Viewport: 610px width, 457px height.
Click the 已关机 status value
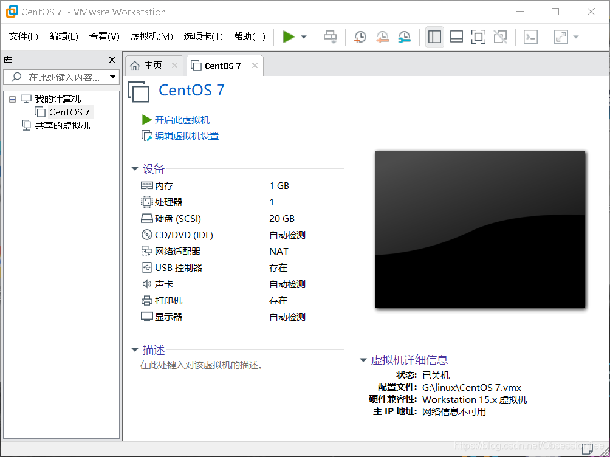[x=436, y=375]
